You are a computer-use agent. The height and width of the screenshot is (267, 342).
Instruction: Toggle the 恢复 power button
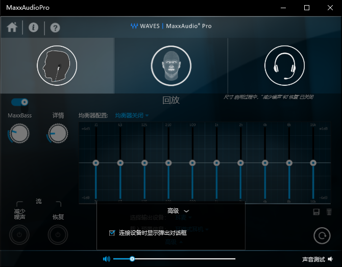click(x=58, y=235)
